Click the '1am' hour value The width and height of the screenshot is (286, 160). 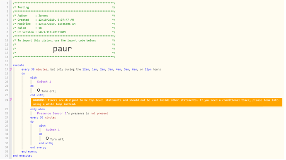(95, 70)
